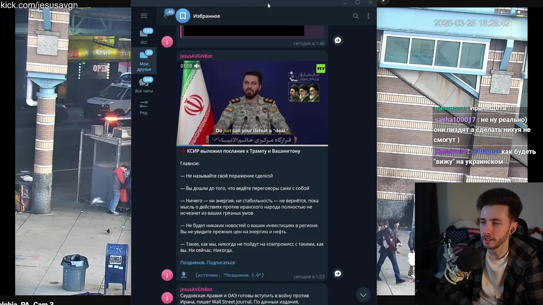Image resolution: width=543 pixels, height=305 pixels.
Task: Open the JesusAVGNBot sender name above the video
Action: 196,56
